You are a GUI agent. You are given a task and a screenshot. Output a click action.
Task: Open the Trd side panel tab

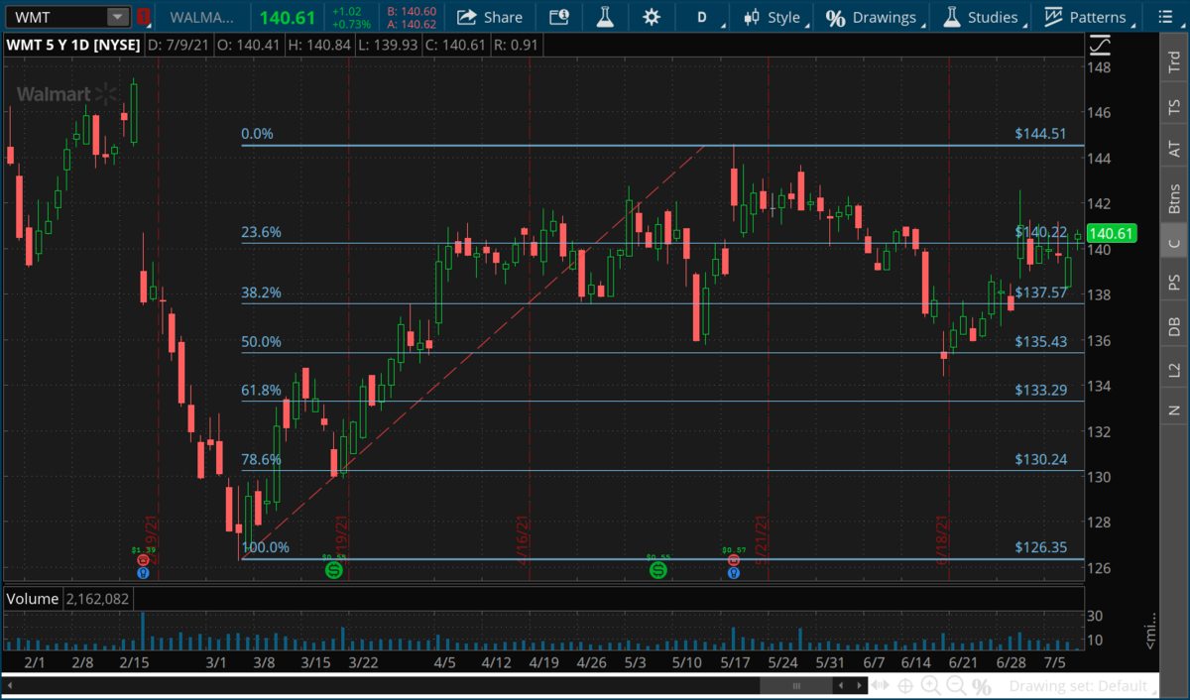(x=1174, y=61)
